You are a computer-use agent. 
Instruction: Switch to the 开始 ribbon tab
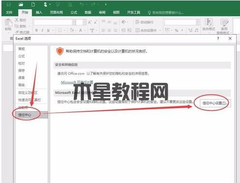click(x=25, y=13)
